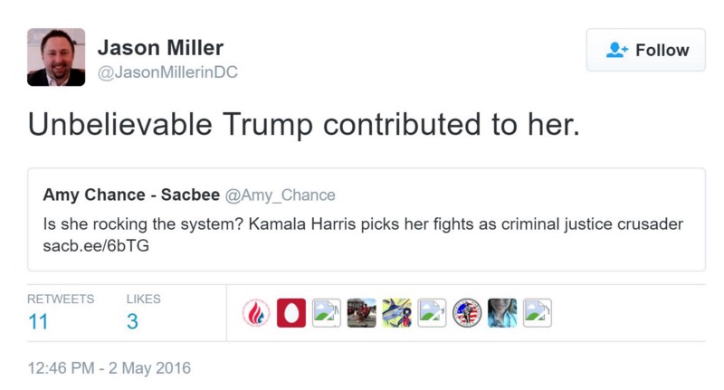Open the sacb.ee/6bTG article link

coord(88,243)
